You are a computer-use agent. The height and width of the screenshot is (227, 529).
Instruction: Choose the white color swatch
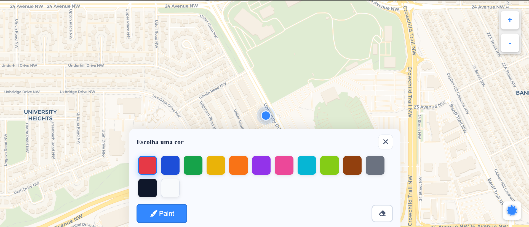[x=170, y=188]
